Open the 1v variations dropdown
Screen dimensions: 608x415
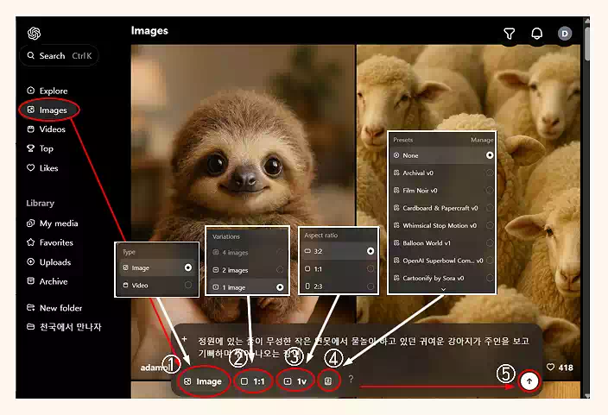pyautogui.click(x=296, y=380)
